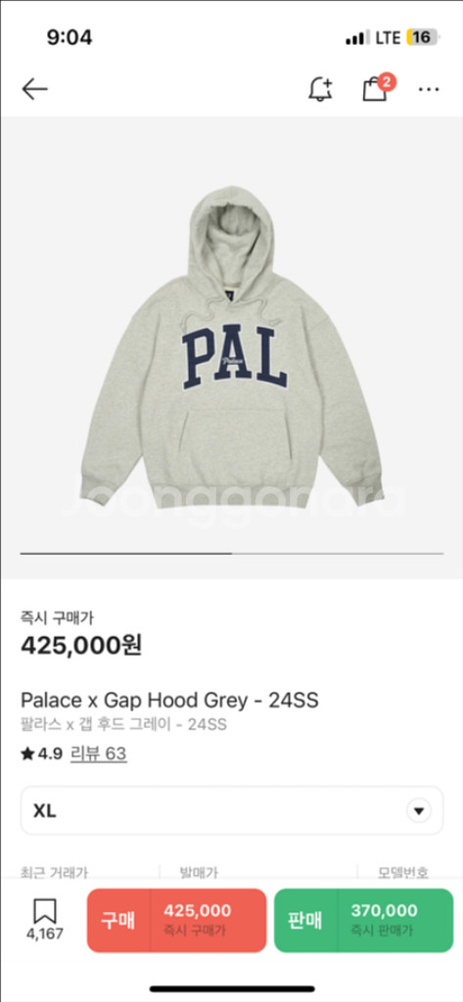Screen dimensions: 463x1002
Task: Tap the battery indicator in status bar
Action: pyautogui.click(x=423, y=37)
